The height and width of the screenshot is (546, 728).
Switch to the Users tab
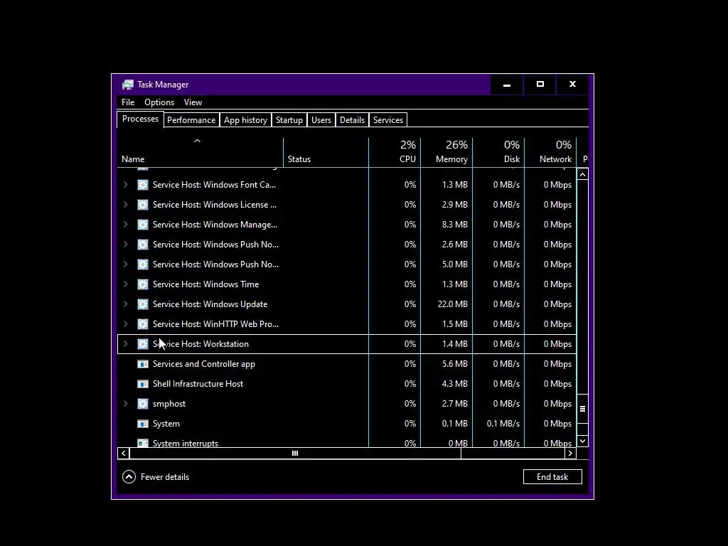pyautogui.click(x=321, y=119)
